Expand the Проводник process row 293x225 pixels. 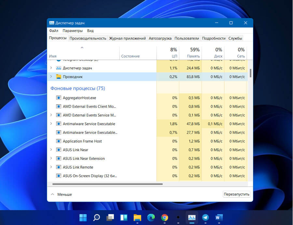point(51,77)
